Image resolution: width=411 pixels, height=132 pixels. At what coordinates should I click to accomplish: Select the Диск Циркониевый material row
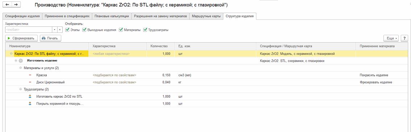207,82
